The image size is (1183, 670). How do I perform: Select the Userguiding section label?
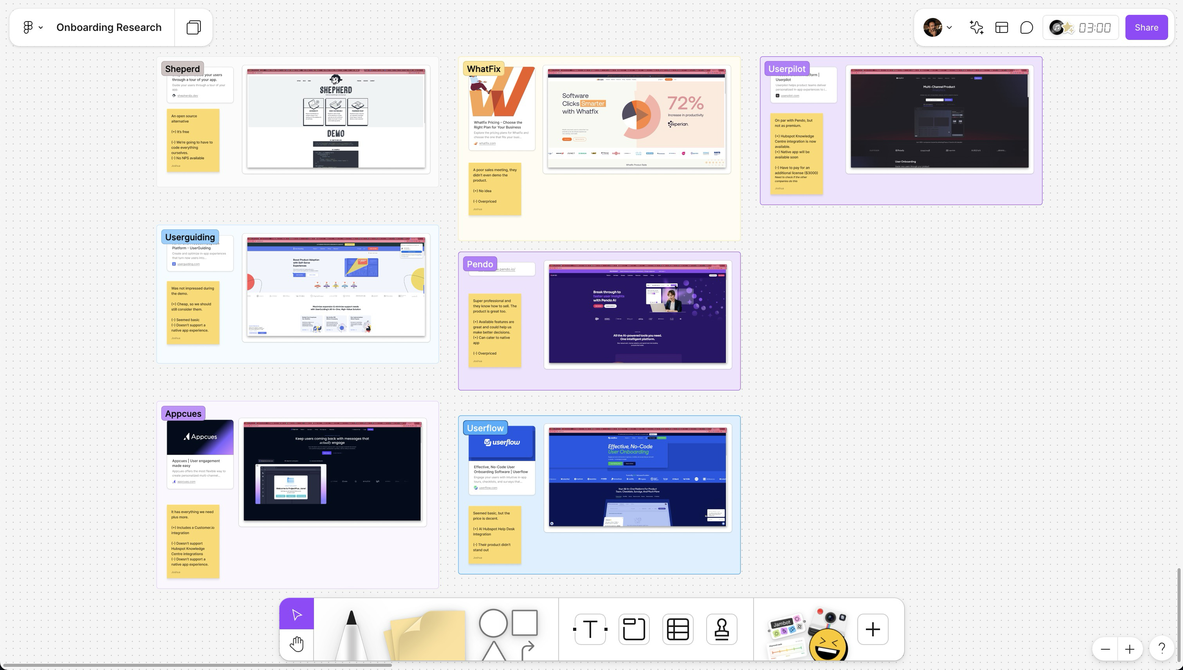189,237
